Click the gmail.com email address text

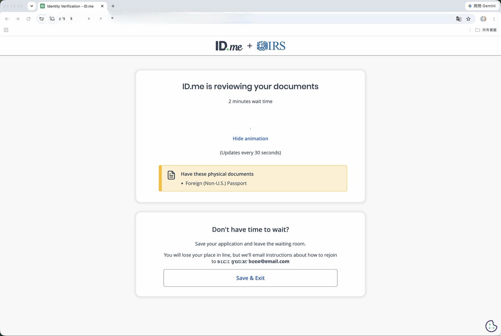coord(253,261)
